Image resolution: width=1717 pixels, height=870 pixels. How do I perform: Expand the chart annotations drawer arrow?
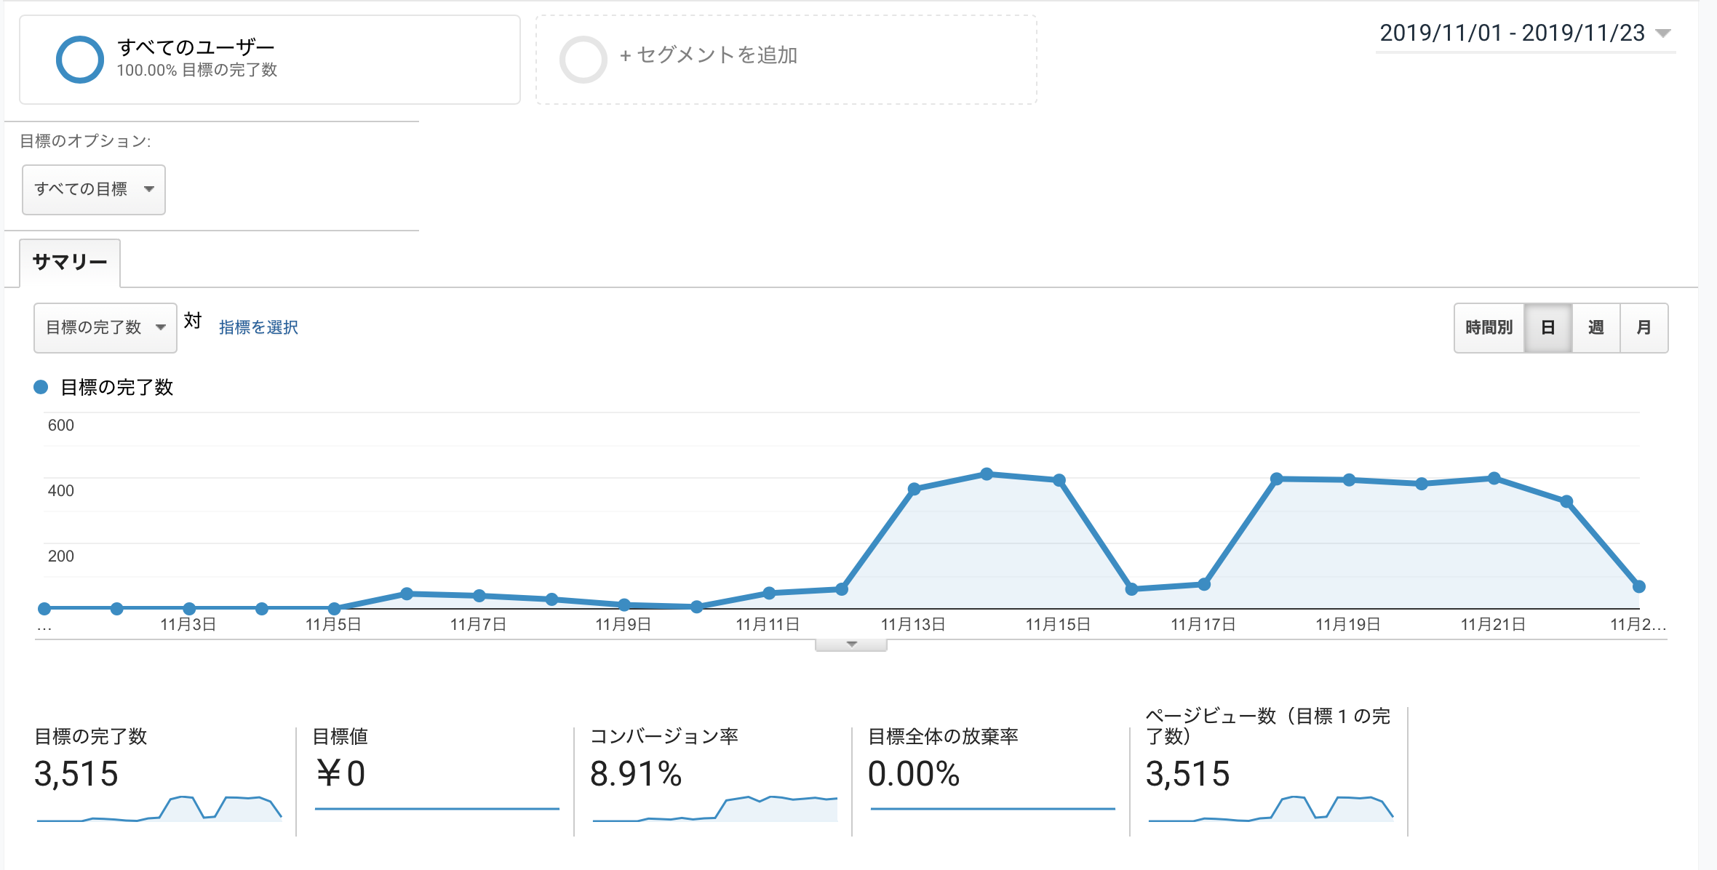pyautogui.click(x=851, y=644)
